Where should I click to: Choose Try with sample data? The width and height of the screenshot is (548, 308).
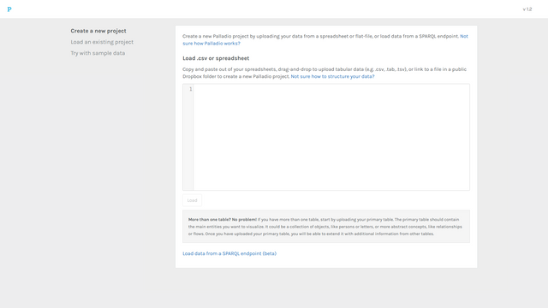pyautogui.click(x=98, y=53)
